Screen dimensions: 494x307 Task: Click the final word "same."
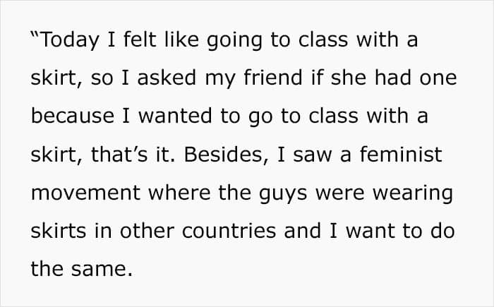(x=102, y=270)
